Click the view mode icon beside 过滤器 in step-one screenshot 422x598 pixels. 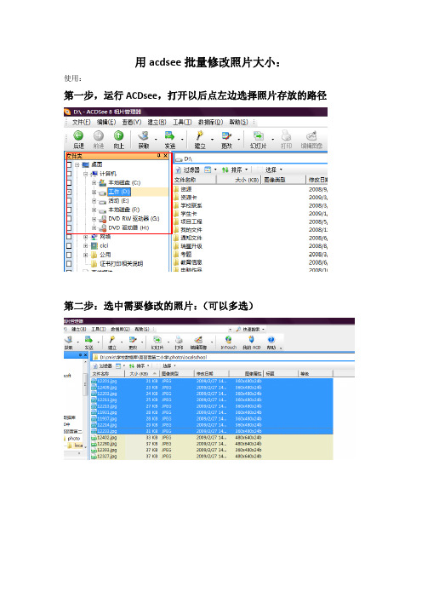(208, 170)
